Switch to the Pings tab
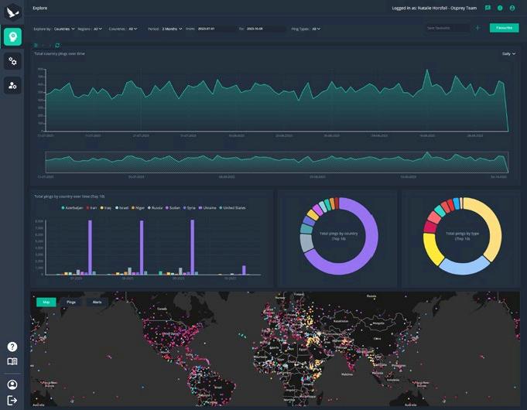 pyautogui.click(x=71, y=302)
